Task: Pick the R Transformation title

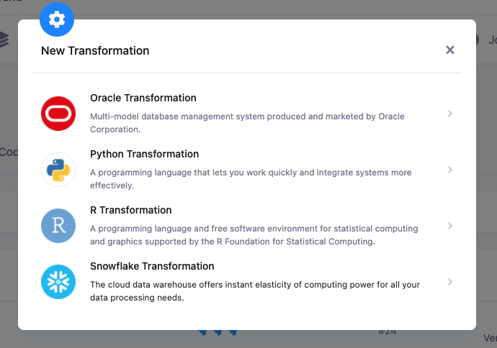Action: 130,210
